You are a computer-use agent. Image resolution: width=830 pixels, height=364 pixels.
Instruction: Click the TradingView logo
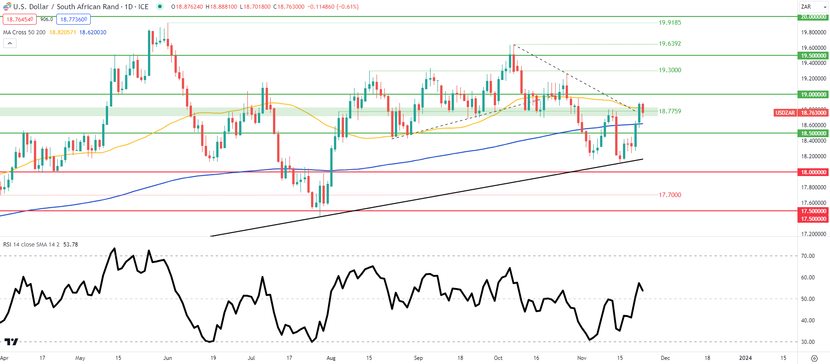[11, 342]
